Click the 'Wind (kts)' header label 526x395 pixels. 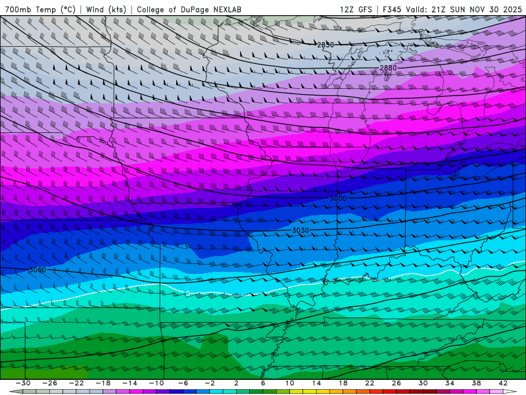pyautogui.click(x=106, y=9)
